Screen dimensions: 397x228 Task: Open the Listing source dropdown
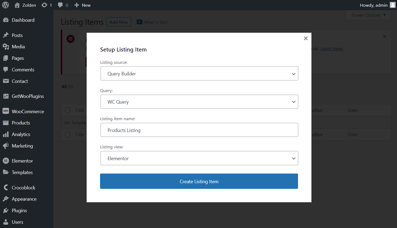point(199,73)
